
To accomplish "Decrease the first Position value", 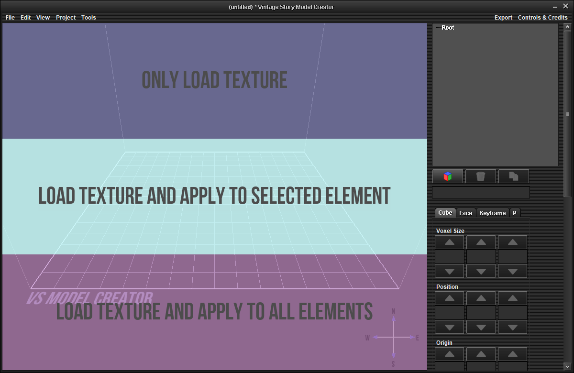I will (x=449, y=327).
